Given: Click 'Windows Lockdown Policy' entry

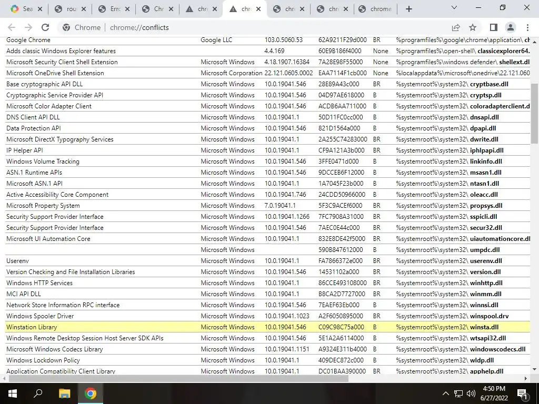Looking at the screenshot, I should pyautogui.click(x=43, y=360).
